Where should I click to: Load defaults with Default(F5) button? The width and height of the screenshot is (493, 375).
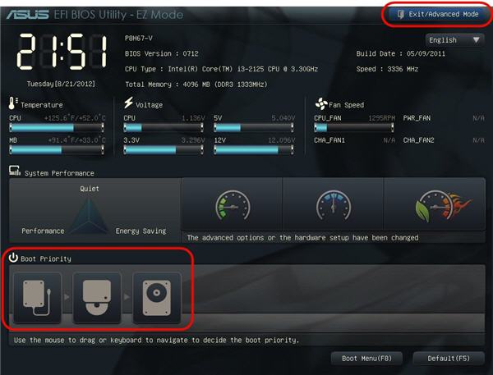click(449, 359)
